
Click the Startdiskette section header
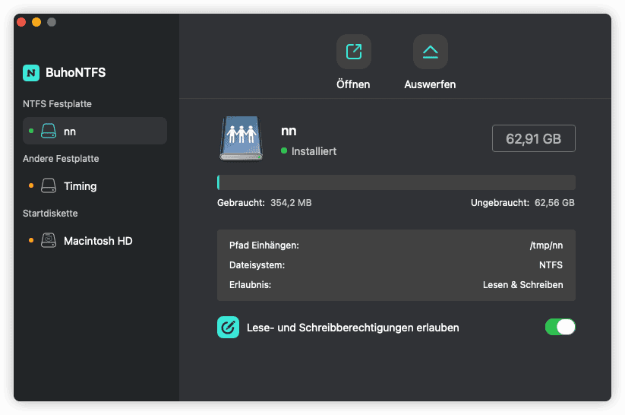point(50,213)
